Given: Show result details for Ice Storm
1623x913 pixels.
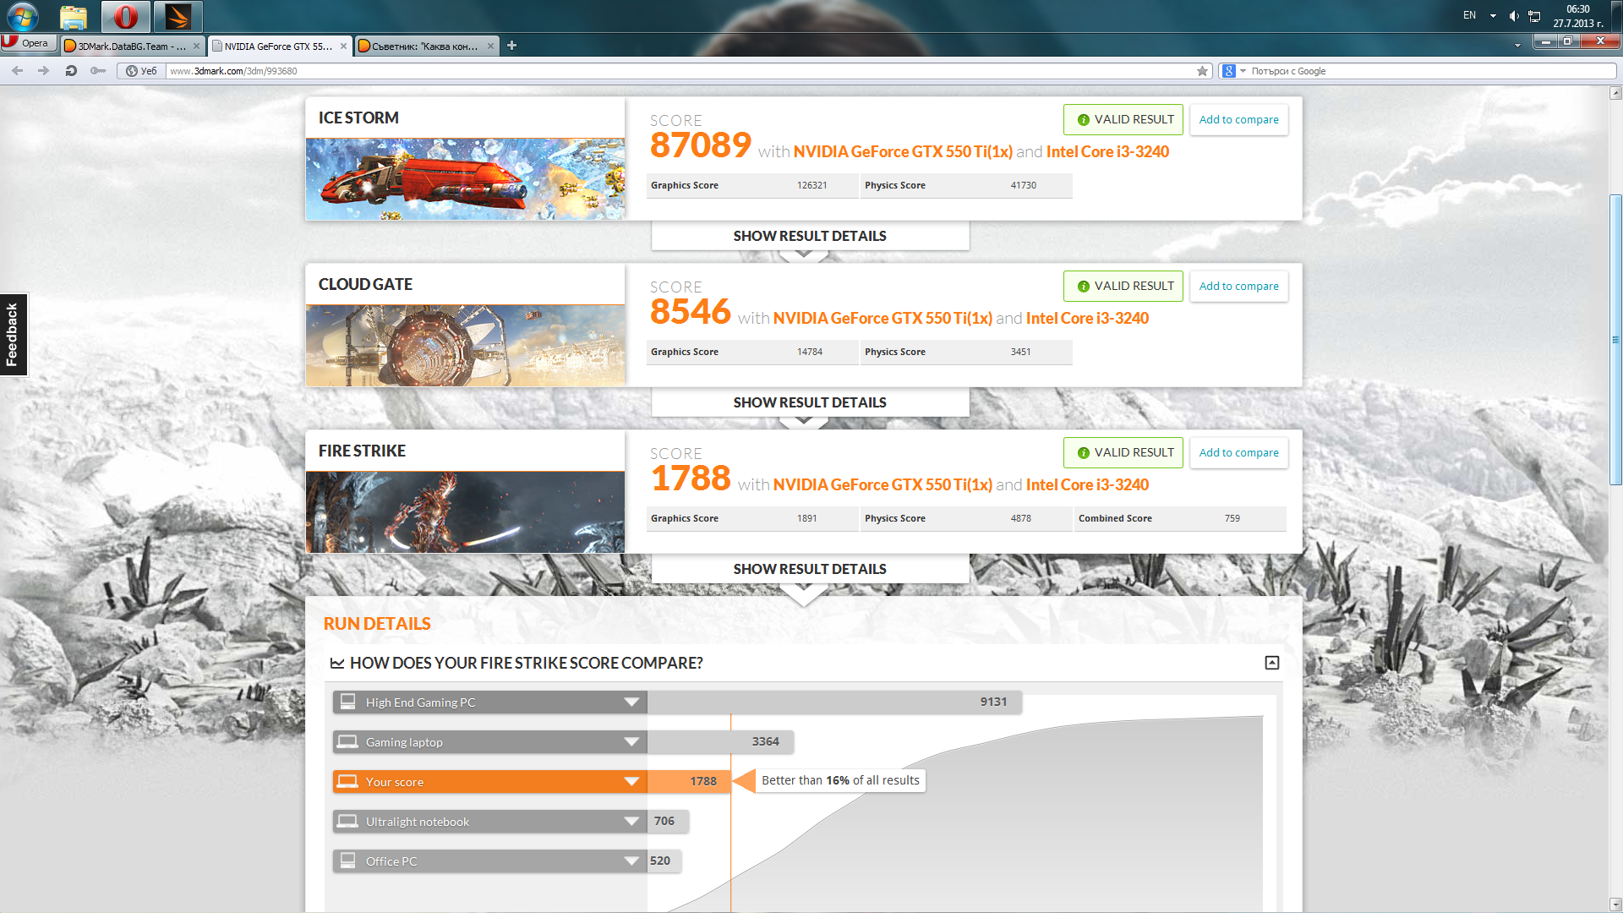Looking at the screenshot, I should pyautogui.click(x=810, y=236).
